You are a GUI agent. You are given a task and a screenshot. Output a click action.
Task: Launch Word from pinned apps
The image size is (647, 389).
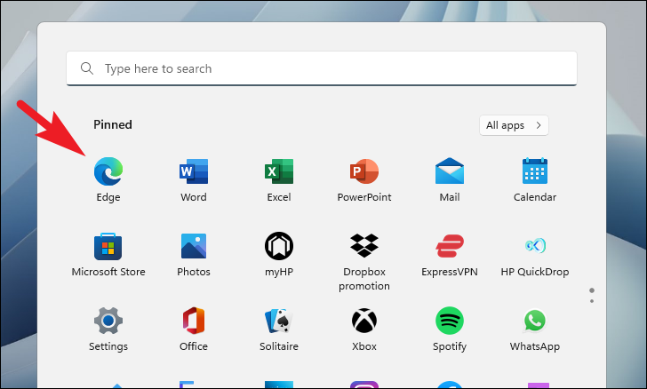click(x=194, y=171)
